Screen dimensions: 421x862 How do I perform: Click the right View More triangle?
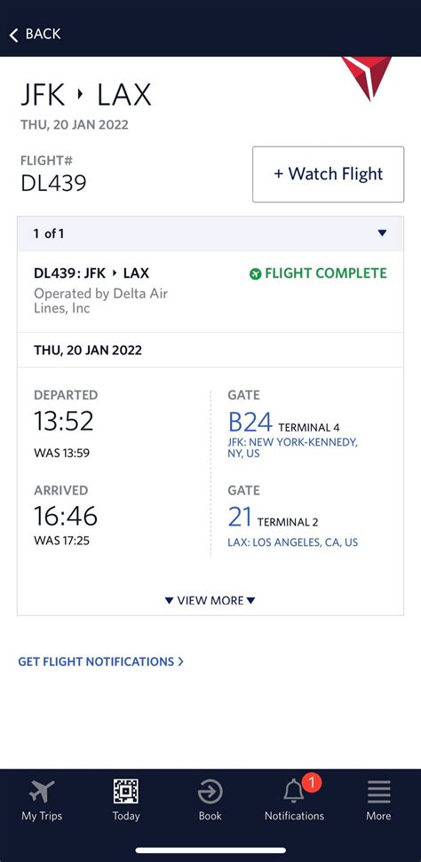pyautogui.click(x=251, y=600)
